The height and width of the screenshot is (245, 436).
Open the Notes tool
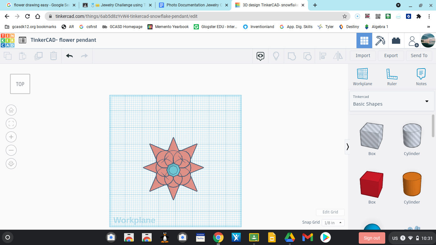(421, 77)
